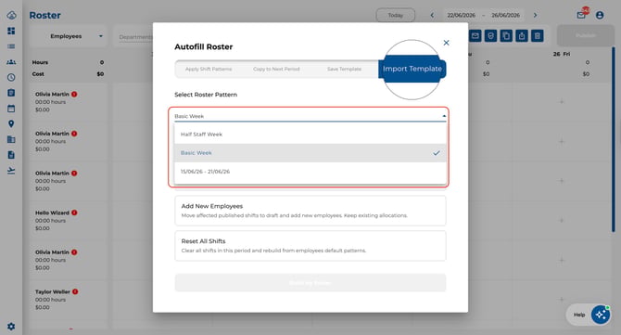Open the calendar icon in the sidebar
This screenshot has width=621, height=335.
coord(11,109)
